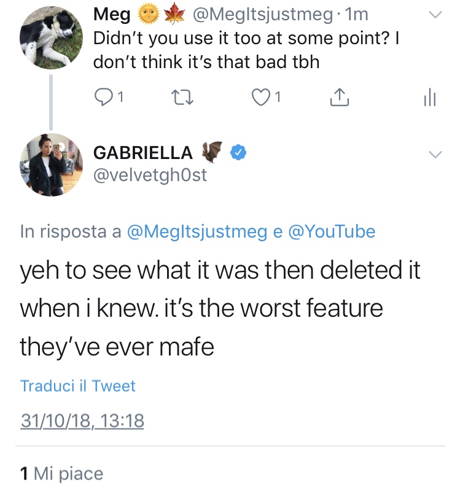Open Gabriella's profile avatar photo
The image size is (460, 493).
[x=50, y=164]
